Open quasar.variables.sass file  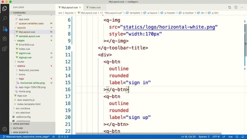(32, 23)
